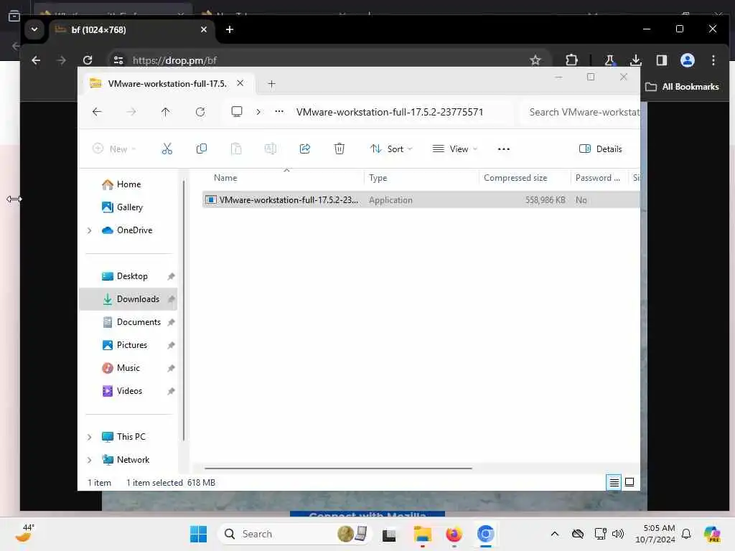Sort by Name column header
Screen dimensions: 735x551
click(x=225, y=178)
